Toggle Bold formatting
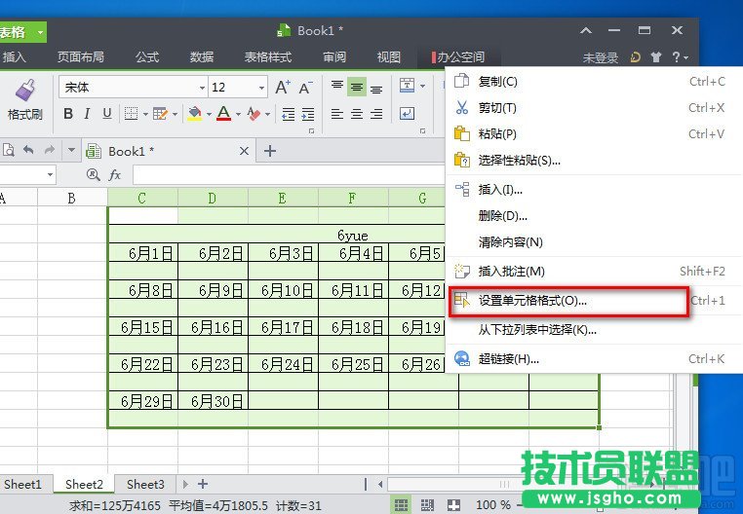Viewport: 743px width, 514px height. click(68, 114)
